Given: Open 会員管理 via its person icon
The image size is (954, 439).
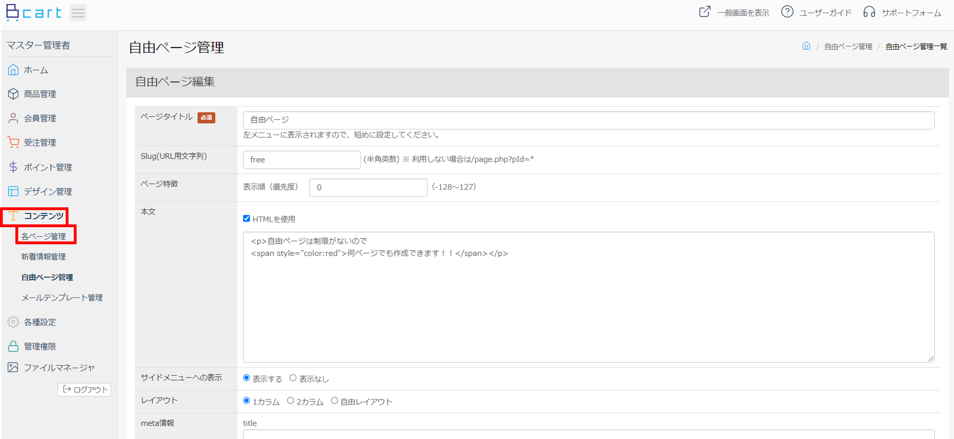Looking at the screenshot, I should pyautogui.click(x=13, y=118).
